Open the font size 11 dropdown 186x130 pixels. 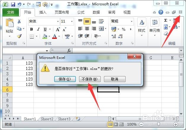point(72,21)
